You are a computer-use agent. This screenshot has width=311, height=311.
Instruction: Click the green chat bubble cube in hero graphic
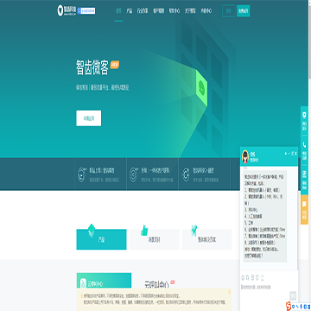pyautogui.click(x=201, y=88)
